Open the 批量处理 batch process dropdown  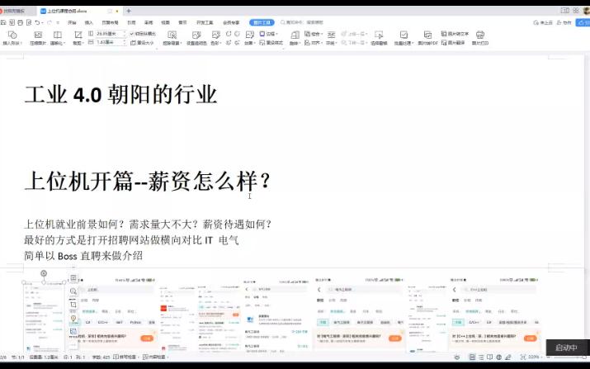[x=404, y=43]
